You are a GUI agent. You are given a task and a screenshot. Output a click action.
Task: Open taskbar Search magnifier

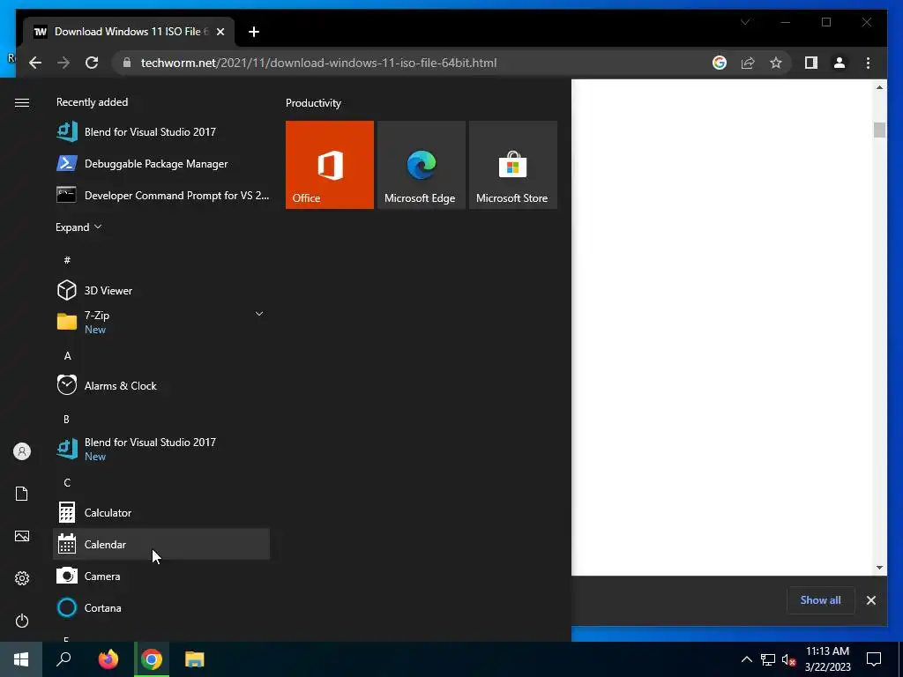63,659
